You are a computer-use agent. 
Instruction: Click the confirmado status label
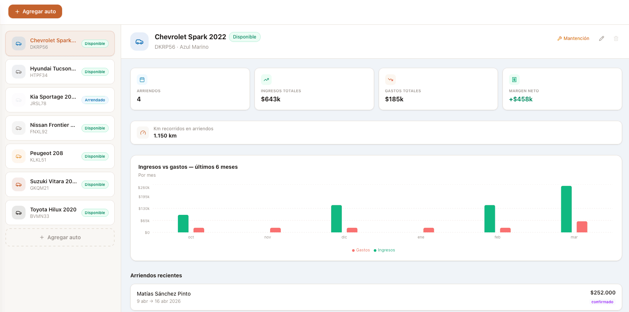pos(602,302)
